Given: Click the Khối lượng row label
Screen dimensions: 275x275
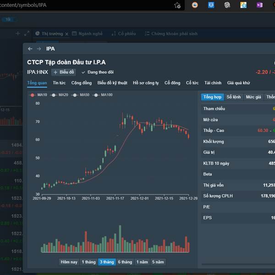Looking at the screenshot, I should [214, 142].
